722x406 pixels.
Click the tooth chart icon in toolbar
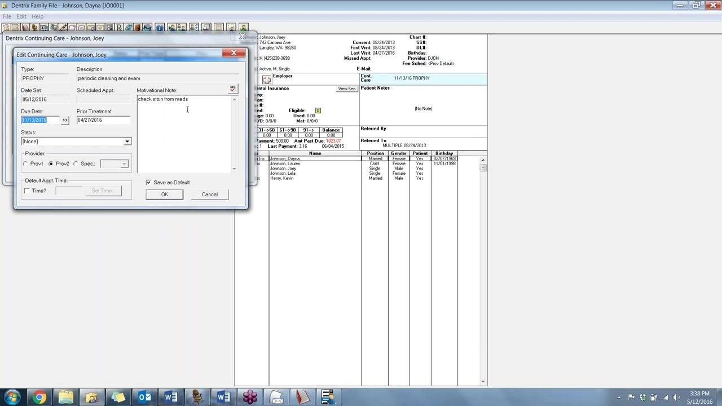click(x=6, y=27)
